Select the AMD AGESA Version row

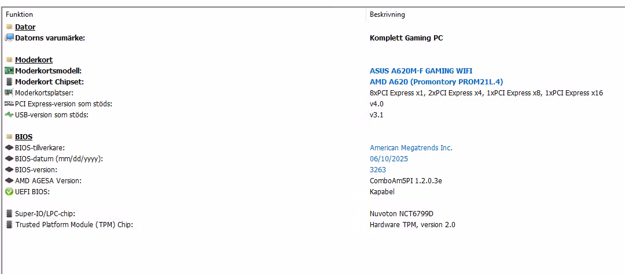(x=48, y=181)
